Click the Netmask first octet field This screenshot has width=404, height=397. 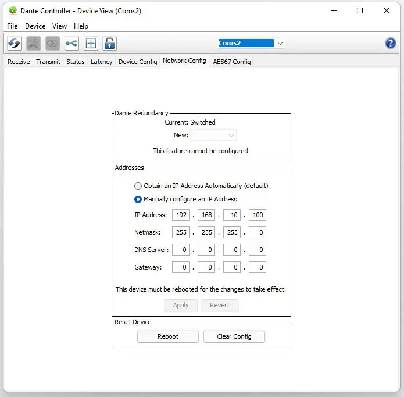pyautogui.click(x=181, y=232)
